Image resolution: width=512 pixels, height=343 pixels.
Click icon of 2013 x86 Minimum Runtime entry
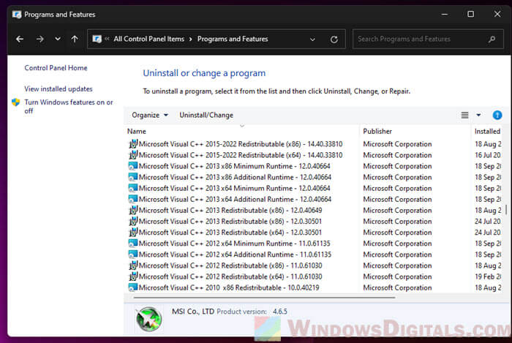point(133,166)
